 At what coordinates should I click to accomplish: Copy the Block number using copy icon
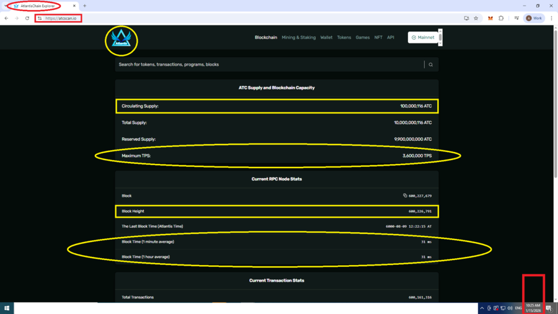[405, 195]
